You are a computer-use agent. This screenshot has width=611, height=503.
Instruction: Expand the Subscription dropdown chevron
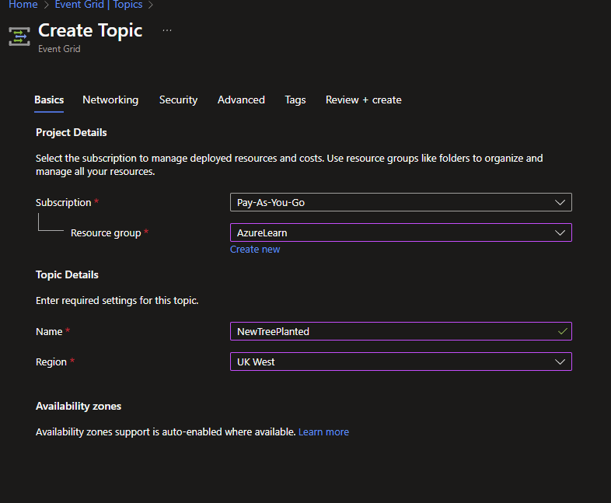pos(560,202)
